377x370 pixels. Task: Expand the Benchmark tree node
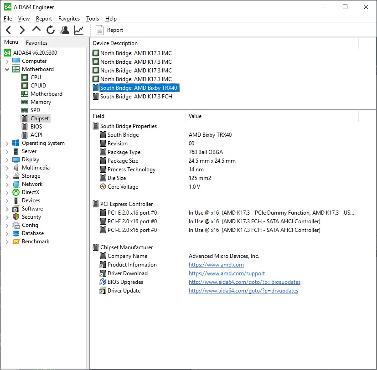tap(7, 242)
